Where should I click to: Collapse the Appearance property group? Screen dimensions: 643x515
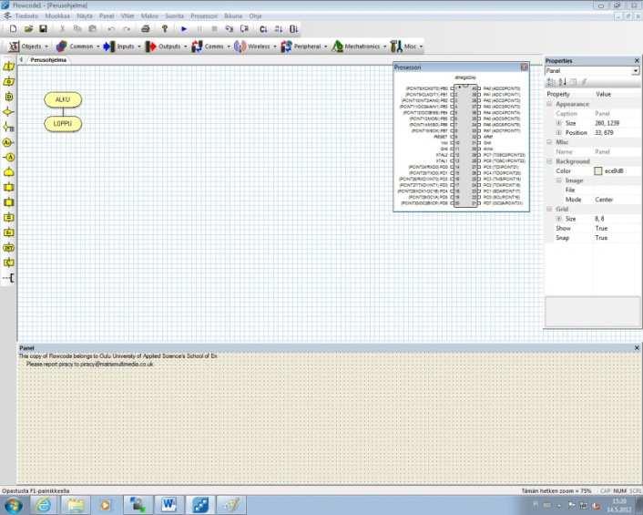(549, 104)
